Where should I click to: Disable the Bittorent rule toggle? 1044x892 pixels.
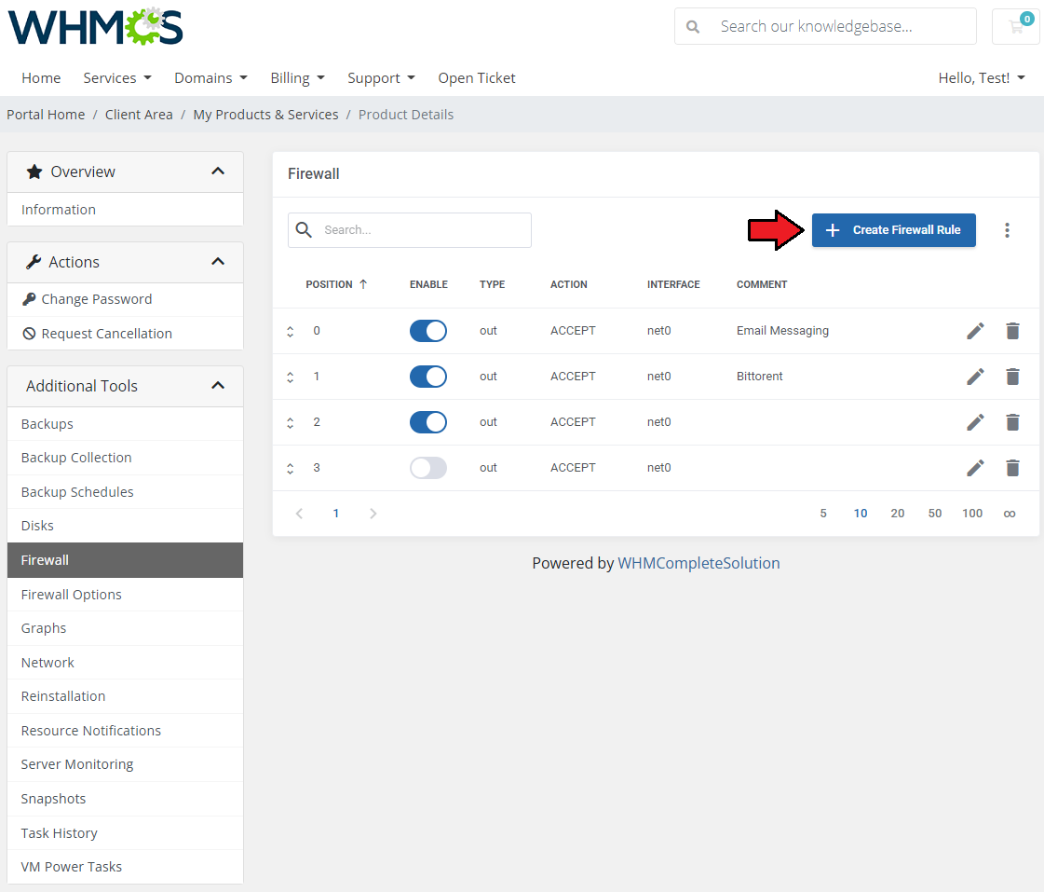(x=428, y=377)
